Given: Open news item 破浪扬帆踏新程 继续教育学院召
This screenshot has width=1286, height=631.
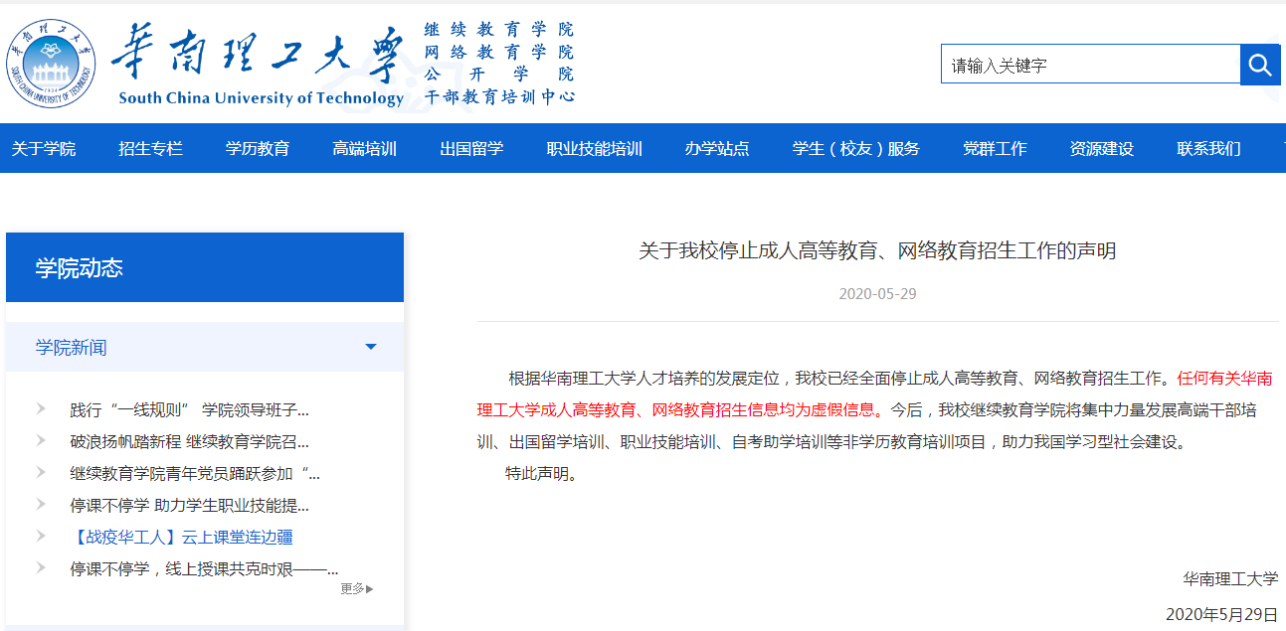Looking at the screenshot, I should coord(190,441).
